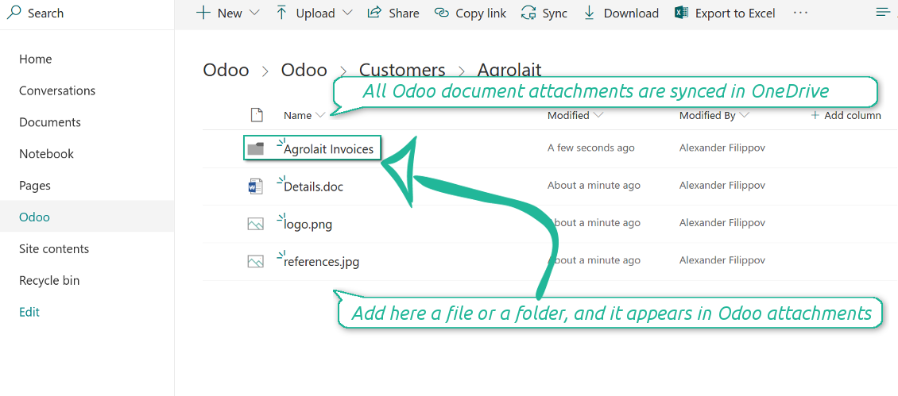Click the Agrolait Invoices folder icon
The width and height of the screenshot is (898, 396).
click(255, 148)
